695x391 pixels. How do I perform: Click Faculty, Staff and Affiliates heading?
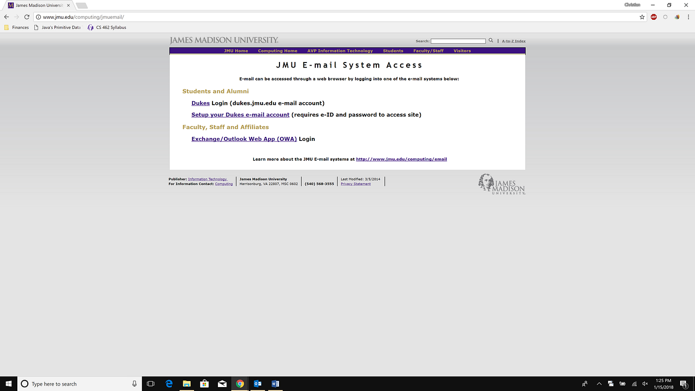(x=225, y=127)
